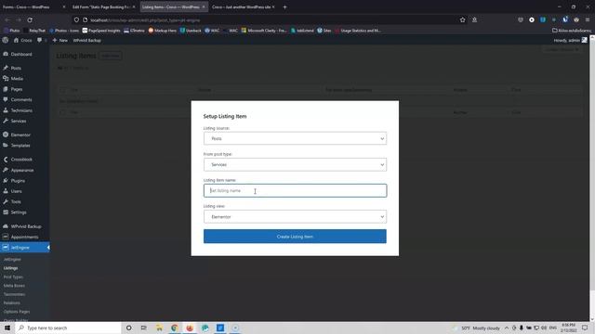Open the PageSpeed Insights bookmark
Screen dimensions: 595x334
tap(101, 31)
